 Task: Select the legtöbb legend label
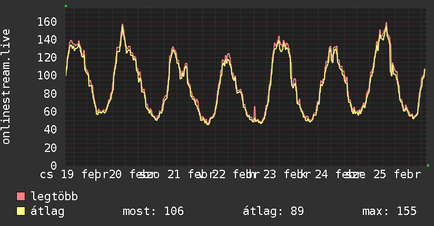coord(54,196)
